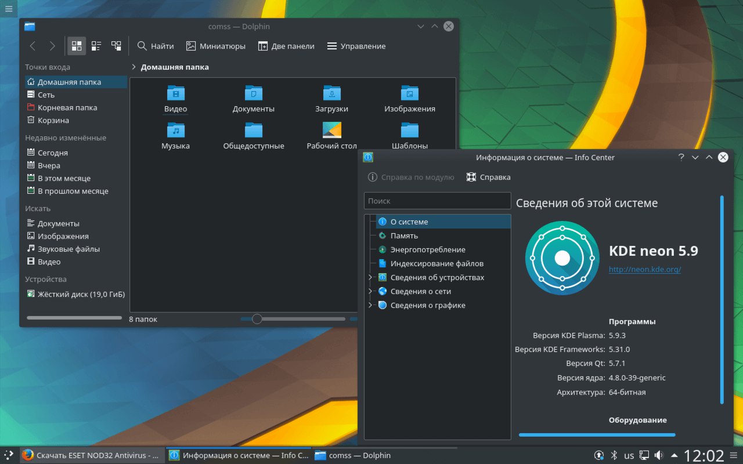Enable Две панели split view
Screen dimensions: 743x464
tap(286, 46)
